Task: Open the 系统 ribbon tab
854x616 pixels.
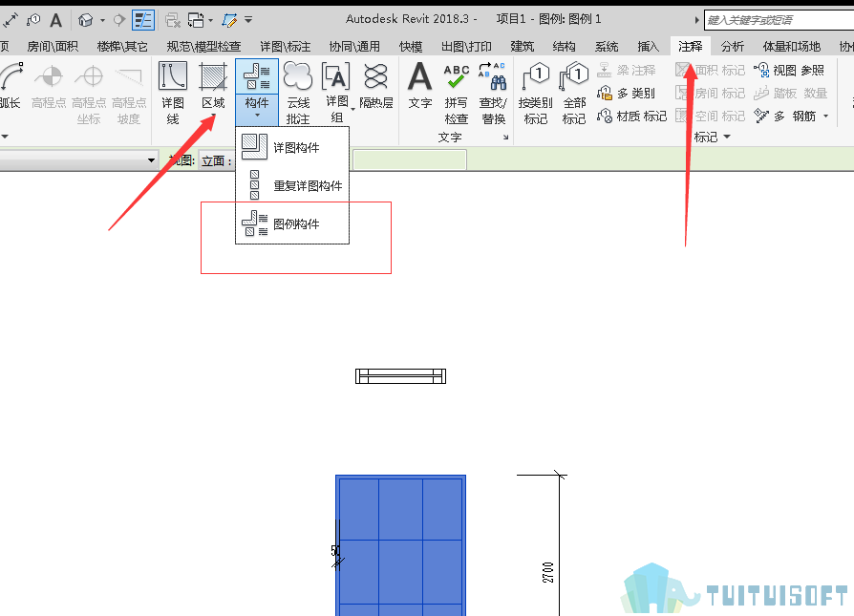Action: (607, 47)
